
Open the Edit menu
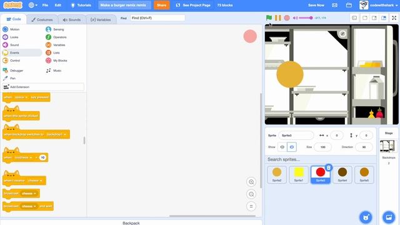[58, 5]
